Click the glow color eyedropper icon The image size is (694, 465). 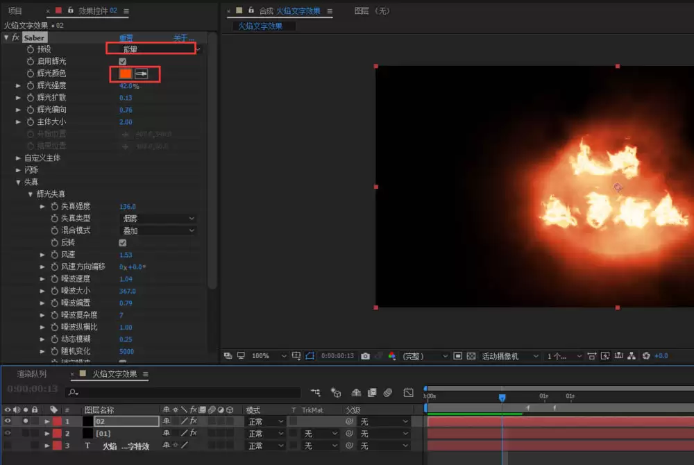click(141, 74)
